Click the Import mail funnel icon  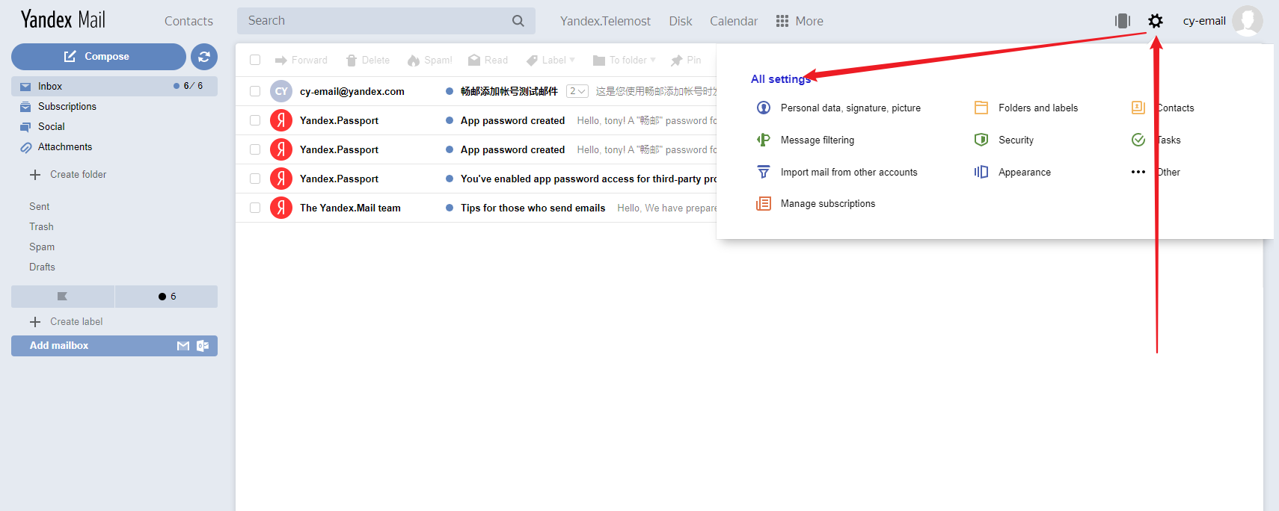coord(764,172)
